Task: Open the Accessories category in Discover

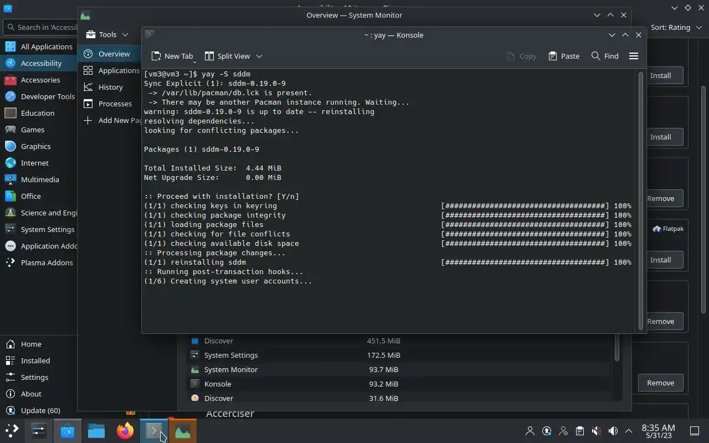Action: pyautogui.click(x=39, y=80)
